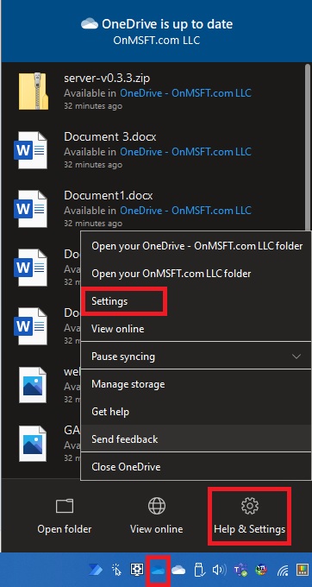Click the volume speaker tray icon
The image size is (312, 587).
pyautogui.click(x=219, y=570)
